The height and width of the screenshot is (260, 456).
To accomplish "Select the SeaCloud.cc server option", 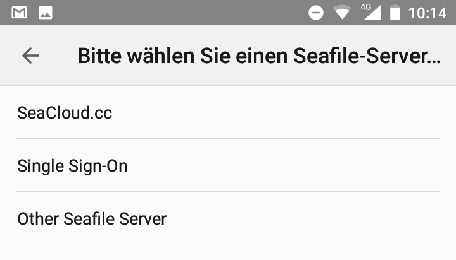I will (x=65, y=113).
